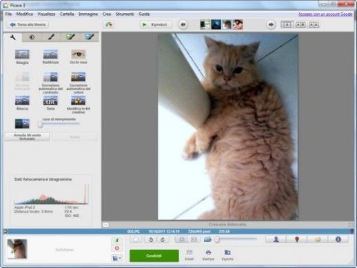
Task: Go to previous photo with left arrow
Action: click(183, 25)
